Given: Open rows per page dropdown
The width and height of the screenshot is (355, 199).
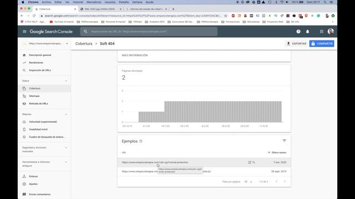Looking at the screenshot, I should click(x=248, y=182).
